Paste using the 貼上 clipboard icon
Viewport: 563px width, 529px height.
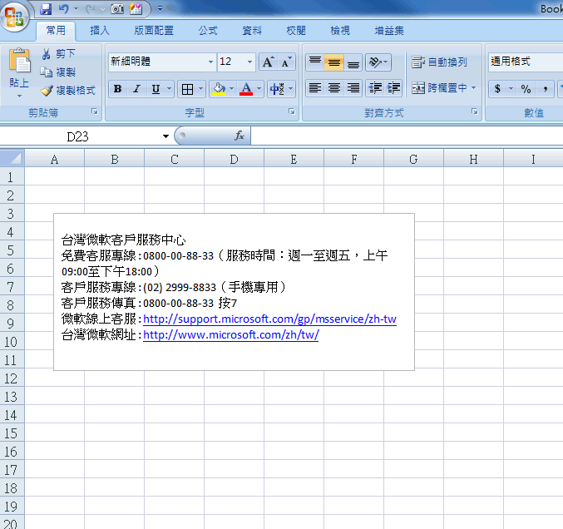(x=19, y=60)
